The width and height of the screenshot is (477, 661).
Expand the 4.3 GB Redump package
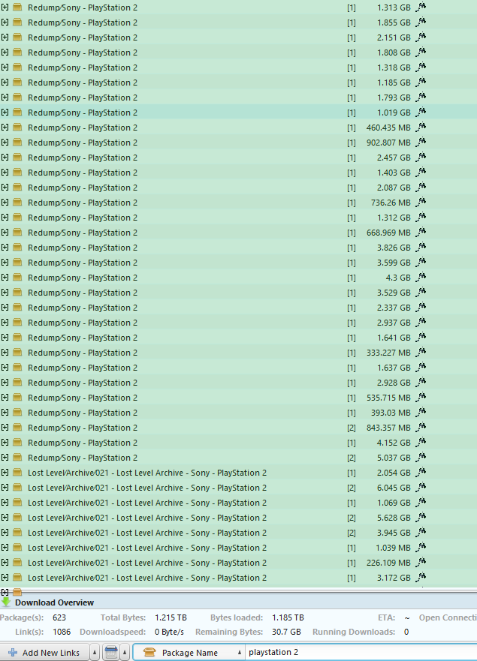click(5, 278)
